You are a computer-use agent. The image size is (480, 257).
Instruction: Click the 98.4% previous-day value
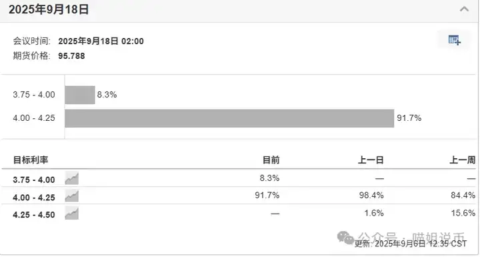point(371,196)
